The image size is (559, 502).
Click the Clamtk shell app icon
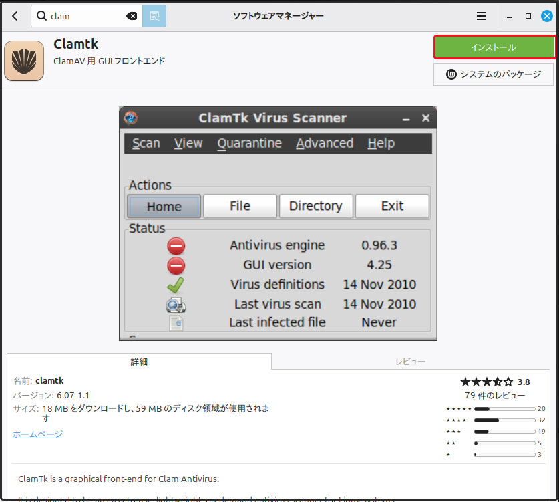coord(24,61)
